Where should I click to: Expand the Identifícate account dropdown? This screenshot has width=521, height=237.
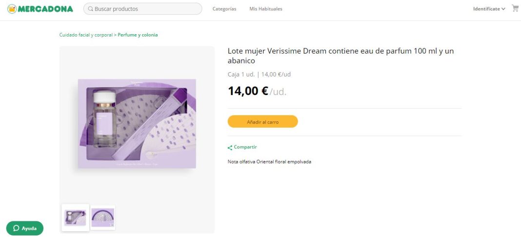(489, 9)
